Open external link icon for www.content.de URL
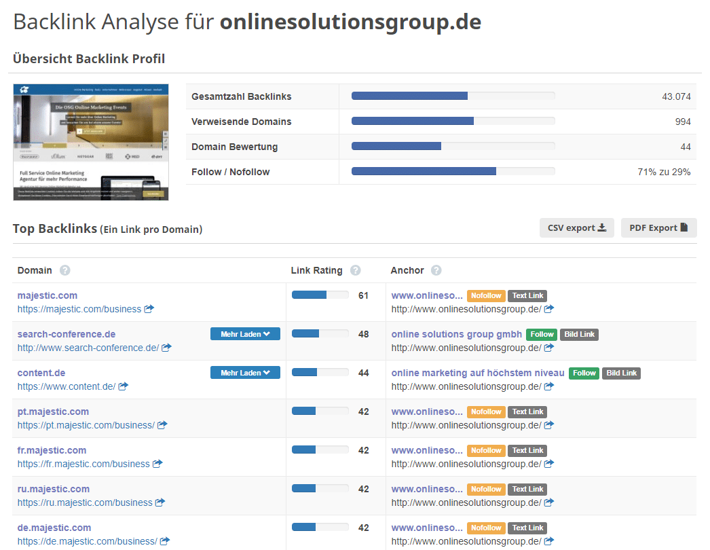This screenshot has width=710, height=550. (x=123, y=386)
